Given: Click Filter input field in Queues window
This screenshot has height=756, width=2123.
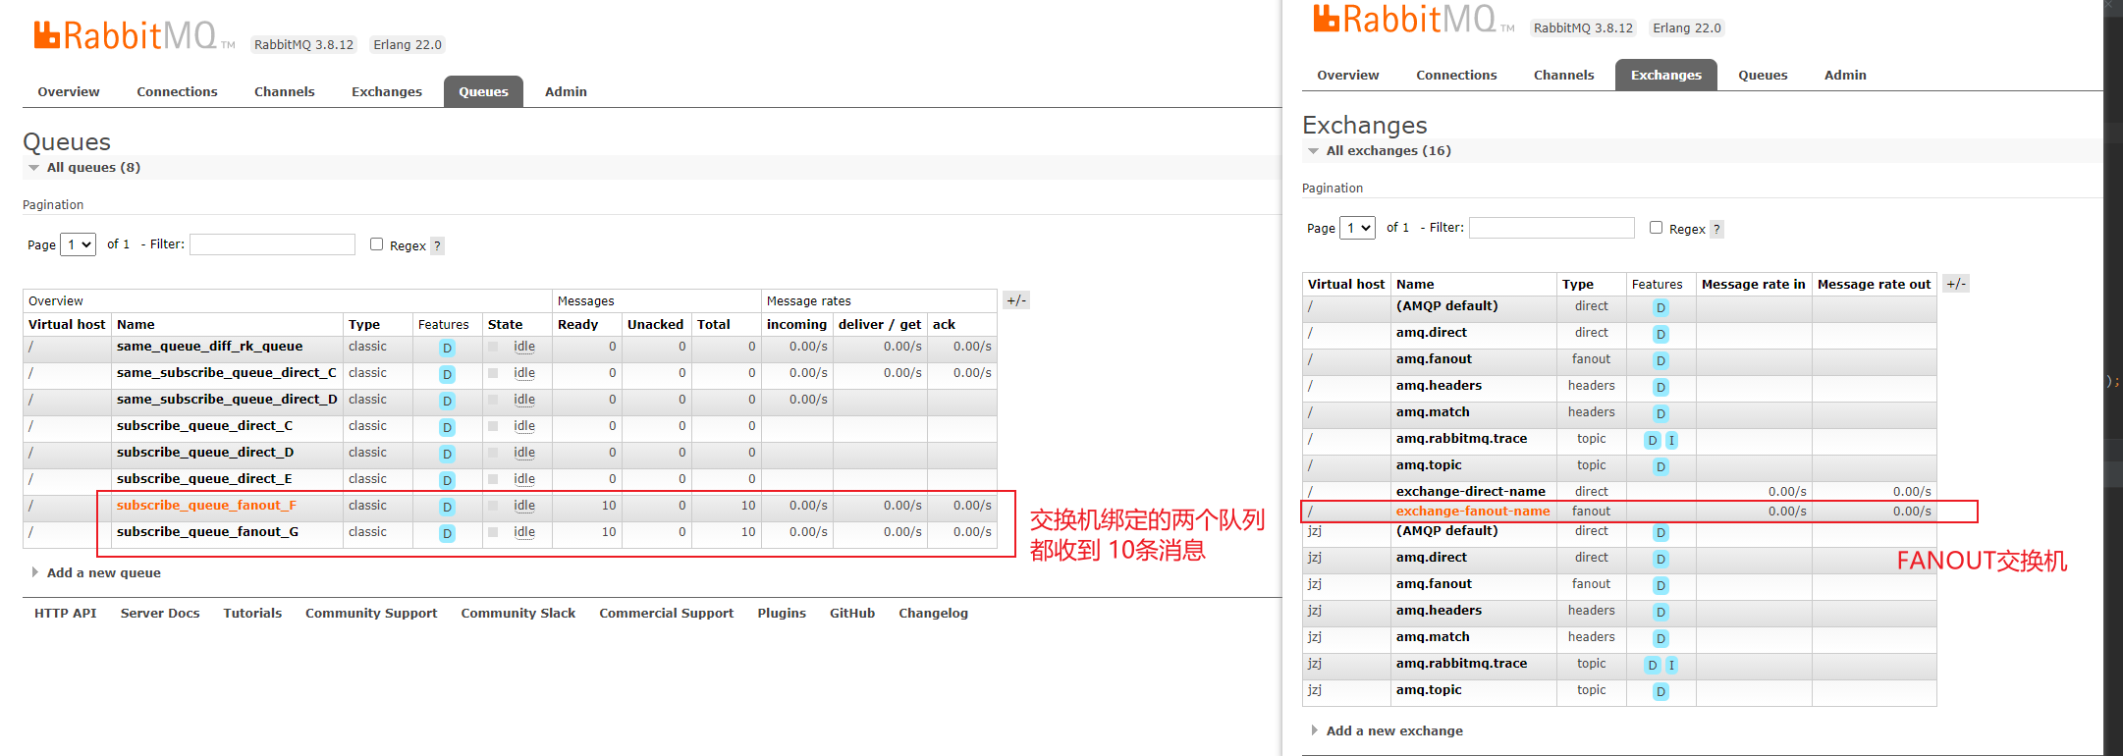Looking at the screenshot, I should click(272, 244).
